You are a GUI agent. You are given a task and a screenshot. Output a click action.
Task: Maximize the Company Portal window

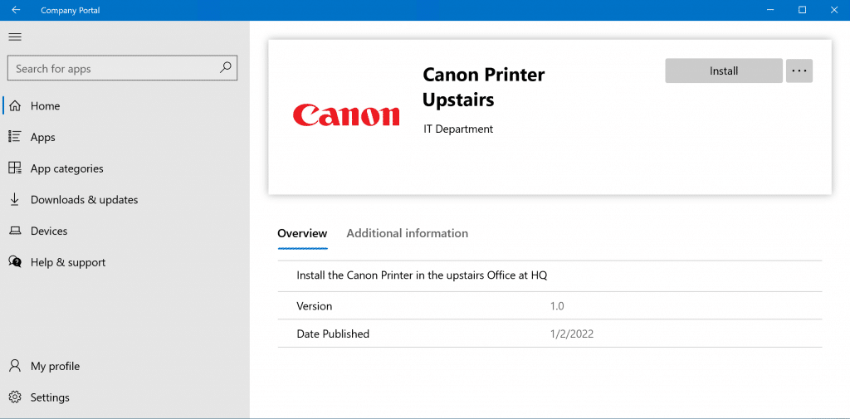pyautogui.click(x=803, y=10)
